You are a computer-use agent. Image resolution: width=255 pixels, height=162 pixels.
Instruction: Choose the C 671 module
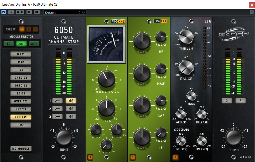pos(21,54)
